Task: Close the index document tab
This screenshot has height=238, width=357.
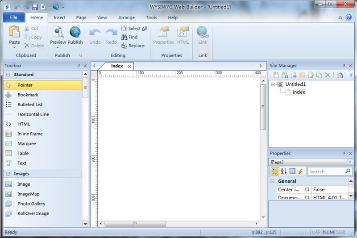Action: 129,67
